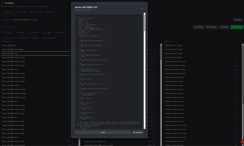244x146 pixels.
Task: Click the Compare button icon
Action: 195,27
